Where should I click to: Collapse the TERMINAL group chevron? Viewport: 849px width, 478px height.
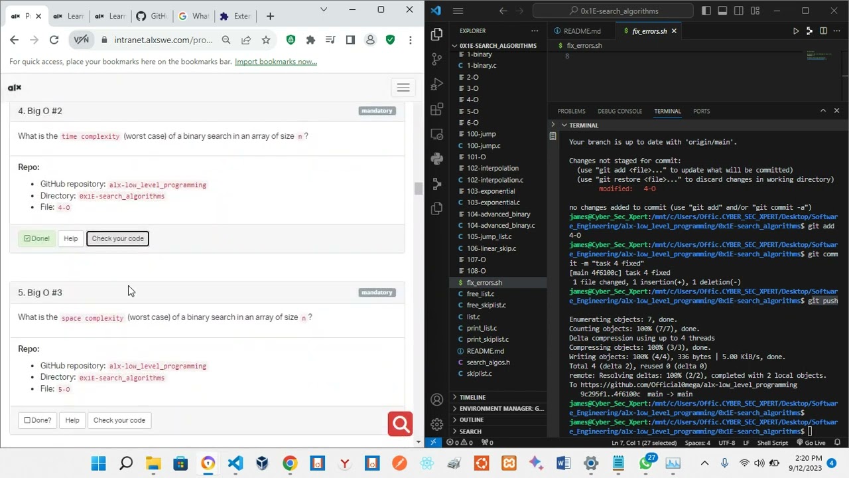[x=564, y=125]
